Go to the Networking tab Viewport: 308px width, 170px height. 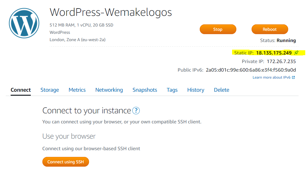click(x=109, y=90)
